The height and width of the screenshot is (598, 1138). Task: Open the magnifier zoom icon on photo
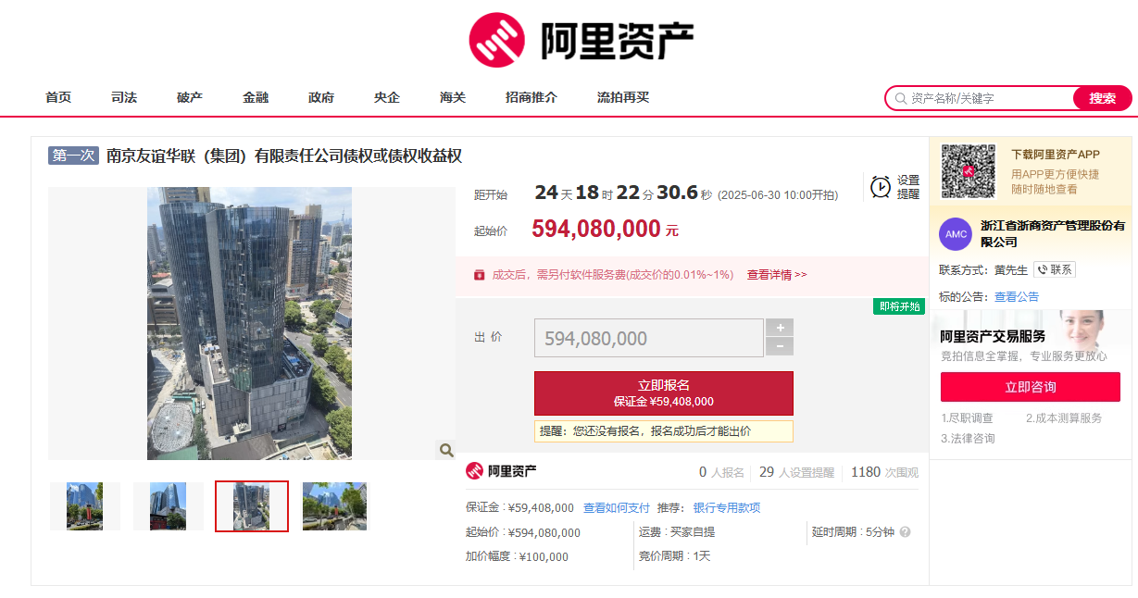tap(446, 450)
